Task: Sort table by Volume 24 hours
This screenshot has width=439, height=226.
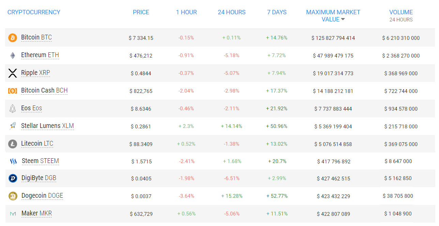Action: pyautogui.click(x=401, y=16)
